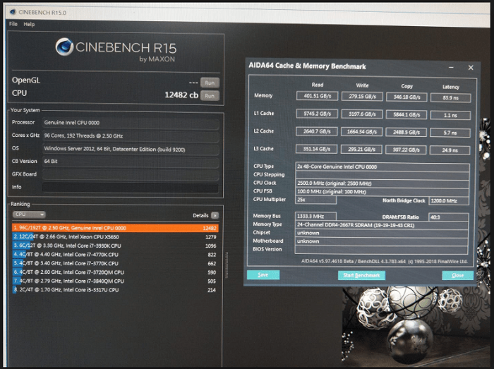Image resolution: width=494 pixels, height=369 pixels.
Task: Select ranking row Intel Core i5-3317U CPU
Action: tap(115, 290)
